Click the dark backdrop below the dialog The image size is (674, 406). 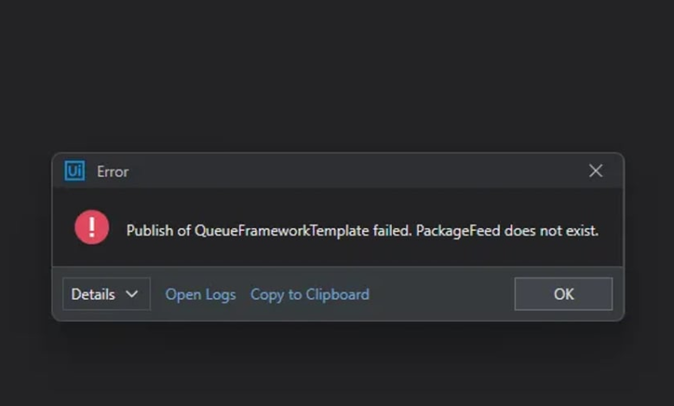point(337,365)
